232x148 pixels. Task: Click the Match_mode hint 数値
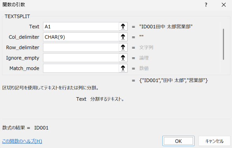pos(144,68)
